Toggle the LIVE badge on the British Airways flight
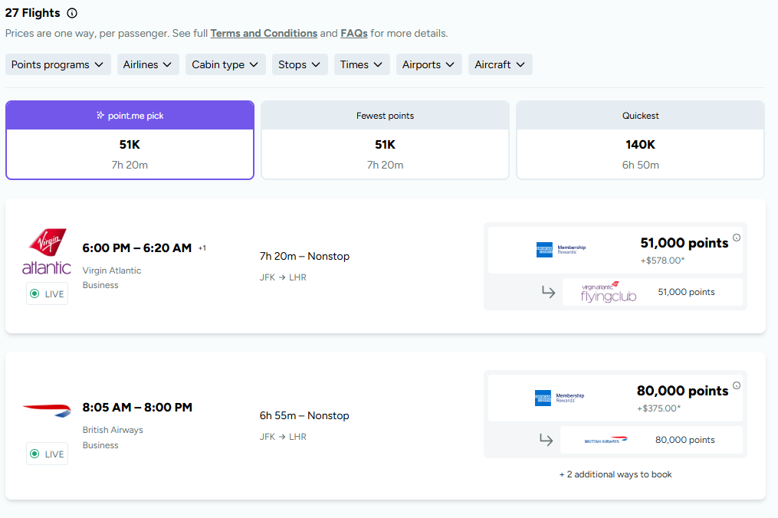This screenshot has height=518, width=778. [47, 454]
